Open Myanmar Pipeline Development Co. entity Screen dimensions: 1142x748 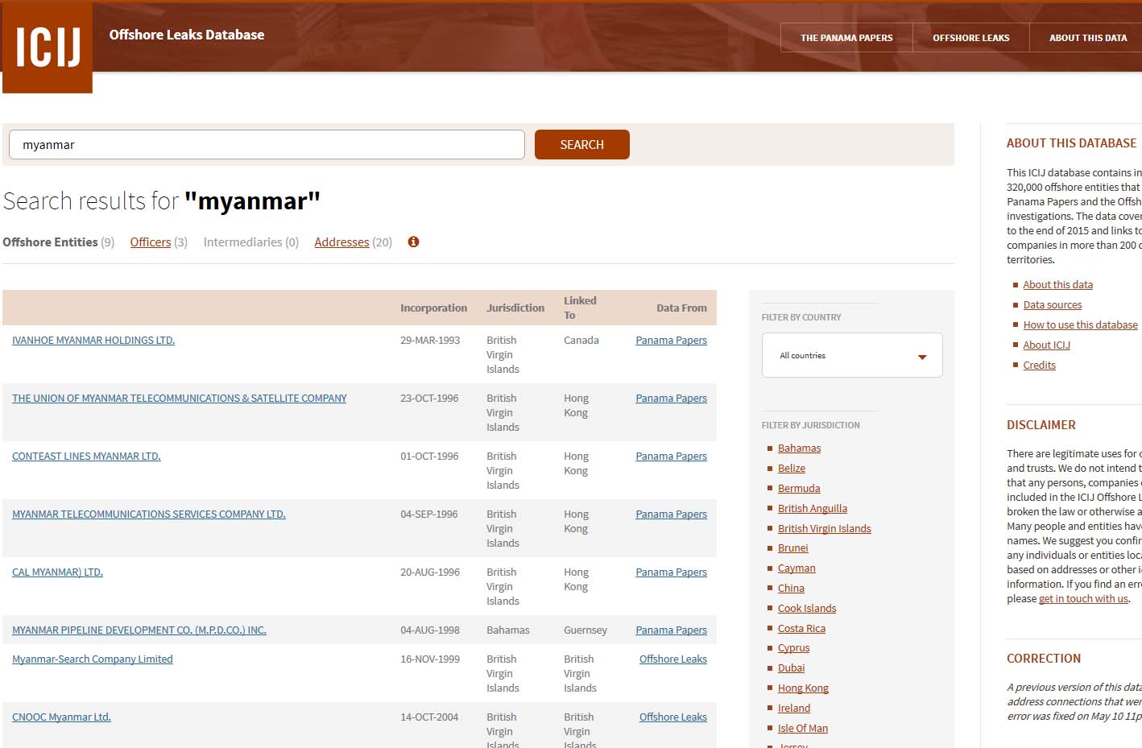pyautogui.click(x=139, y=630)
